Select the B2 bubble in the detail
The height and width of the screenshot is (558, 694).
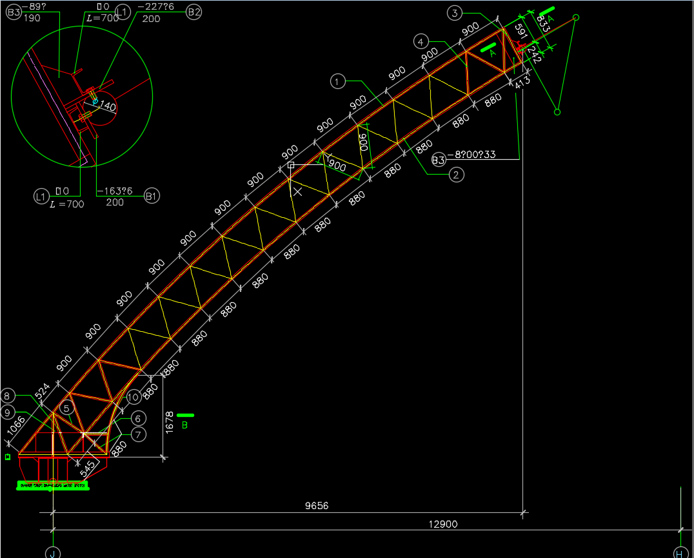pos(194,12)
